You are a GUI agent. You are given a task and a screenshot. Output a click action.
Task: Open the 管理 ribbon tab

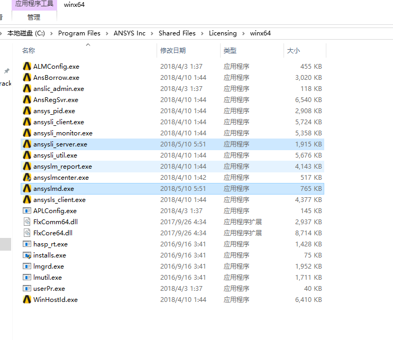(34, 17)
